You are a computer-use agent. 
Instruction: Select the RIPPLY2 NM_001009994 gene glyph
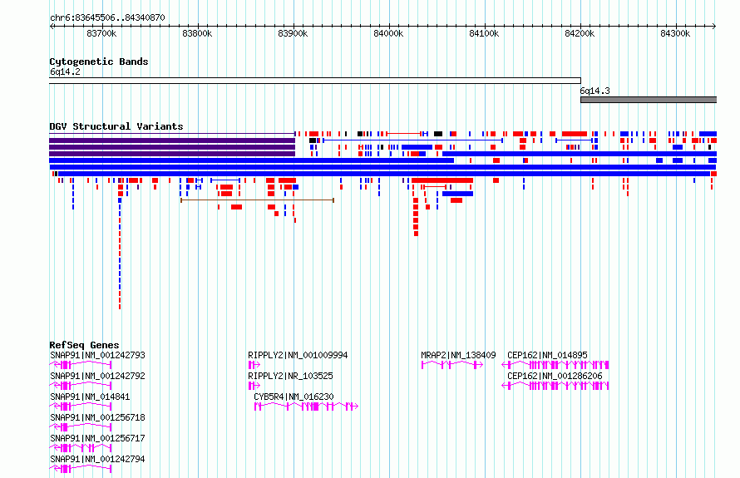pos(254,365)
